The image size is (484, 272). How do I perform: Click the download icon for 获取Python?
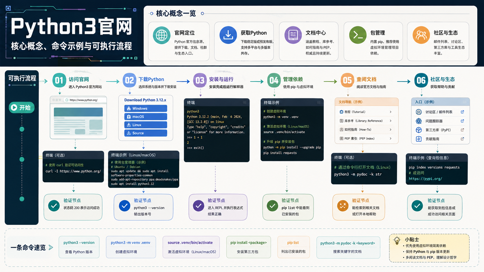(228, 35)
